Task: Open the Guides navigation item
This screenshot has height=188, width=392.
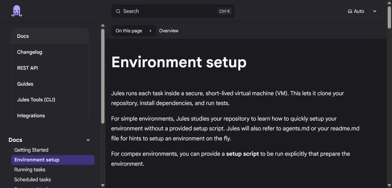Action: [50, 84]
